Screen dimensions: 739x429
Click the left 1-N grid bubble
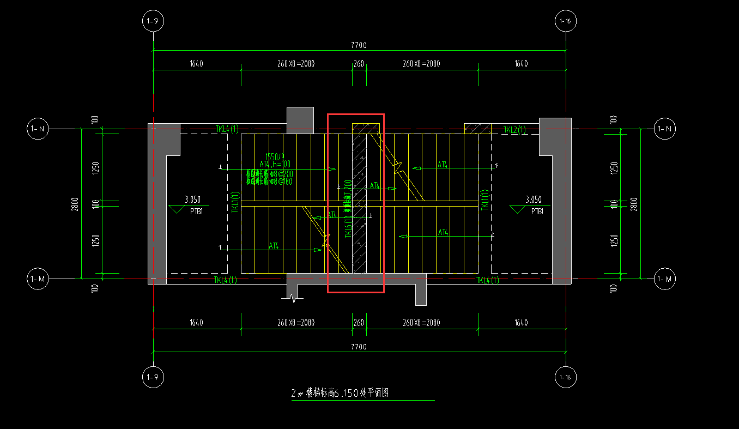pyautogui.click(x=38, y=129)
